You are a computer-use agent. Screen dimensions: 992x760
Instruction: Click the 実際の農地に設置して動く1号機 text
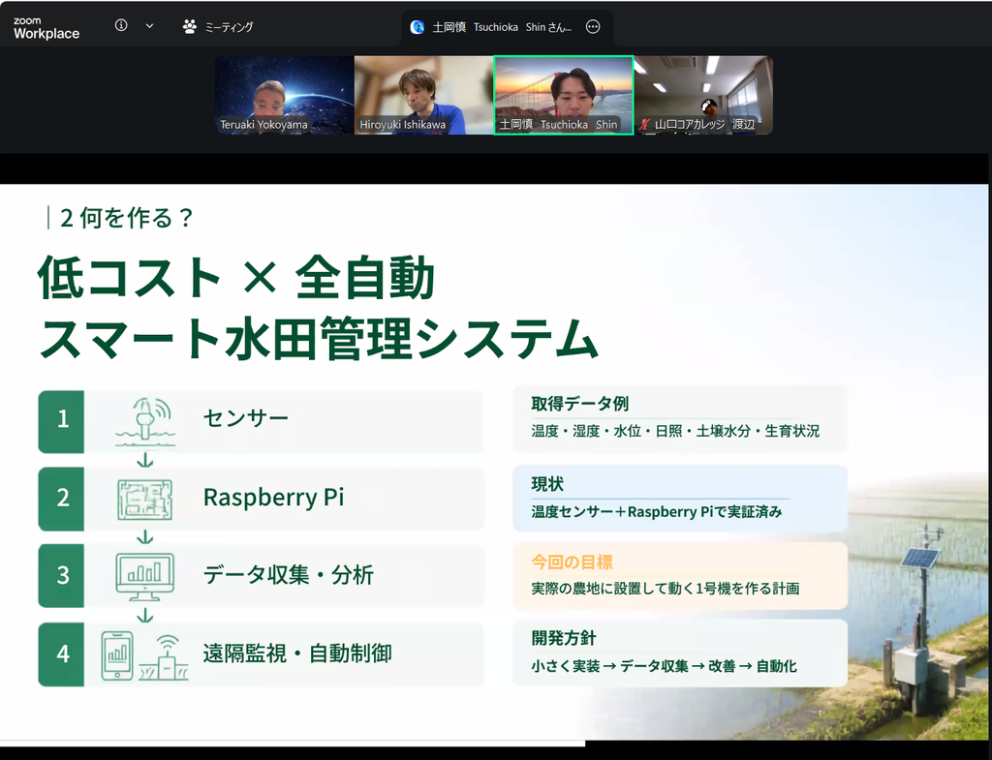pos(665,589)
